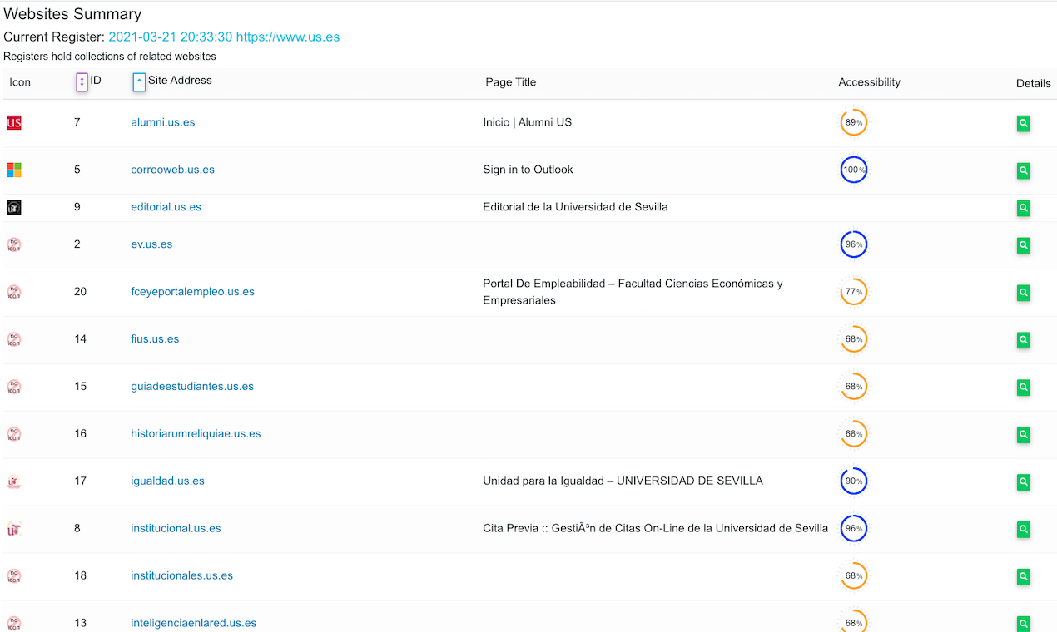1057x632 pixels.
Task: Click the no-icon placeholder for institucionales.us.es
Action: click(13, 575)
